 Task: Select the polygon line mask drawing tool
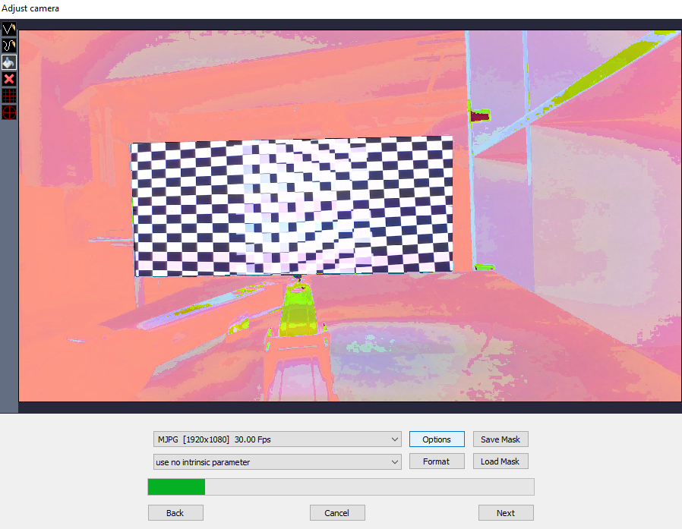(9, 29)
